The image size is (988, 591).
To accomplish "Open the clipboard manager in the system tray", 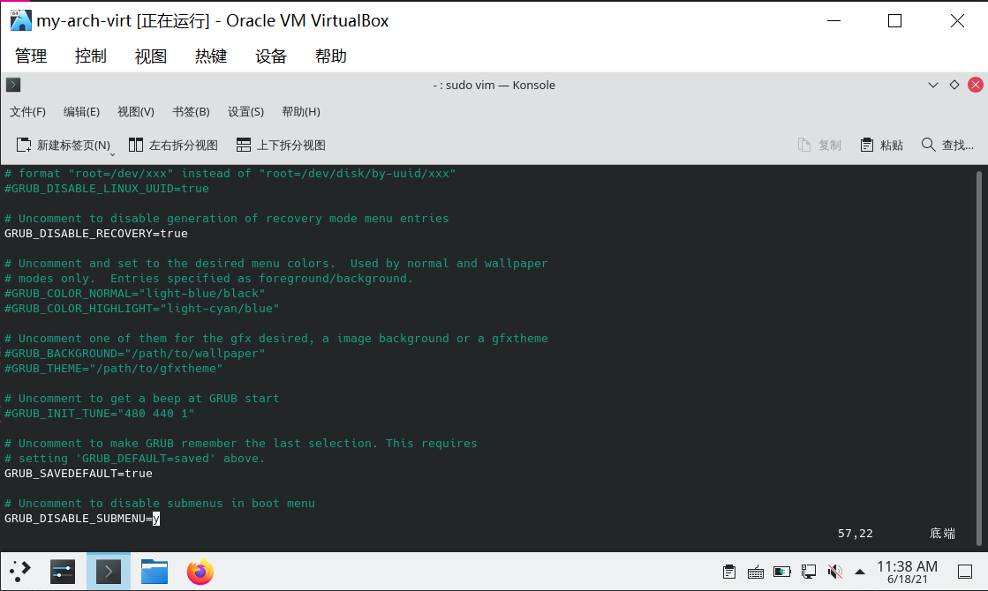I will pyautogui.click(x=729, y=572).
